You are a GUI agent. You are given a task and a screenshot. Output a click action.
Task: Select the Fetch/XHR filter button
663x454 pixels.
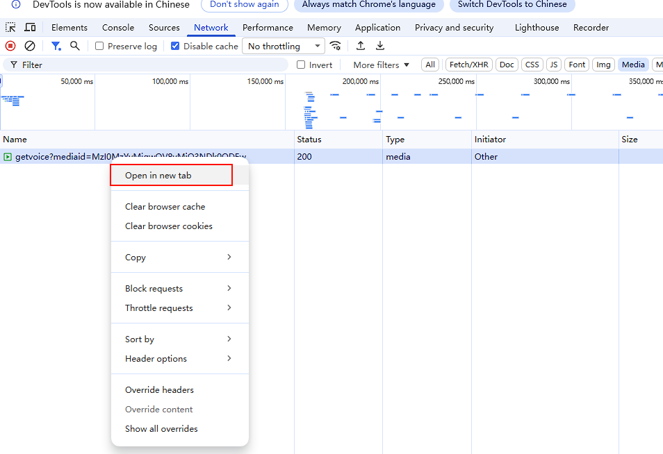click(x=469, y=65)
